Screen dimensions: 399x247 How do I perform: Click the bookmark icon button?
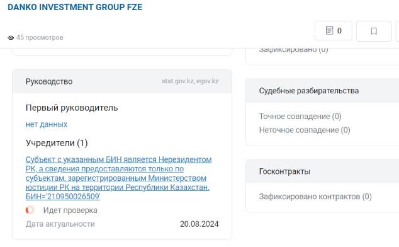(x=374, y=31)
